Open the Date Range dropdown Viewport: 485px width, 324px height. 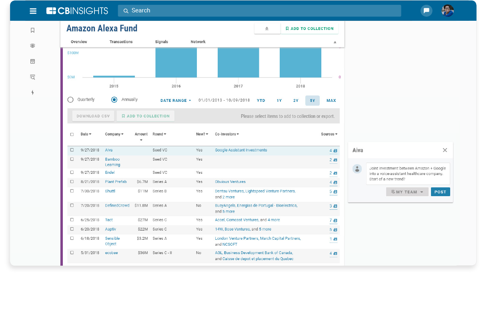click(176, 100)
